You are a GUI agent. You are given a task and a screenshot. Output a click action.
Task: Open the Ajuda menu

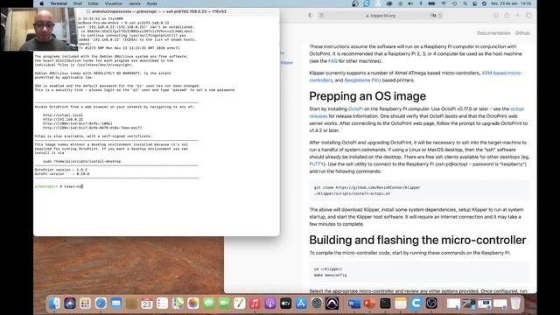pyautogui.click(x=151, y=3)
